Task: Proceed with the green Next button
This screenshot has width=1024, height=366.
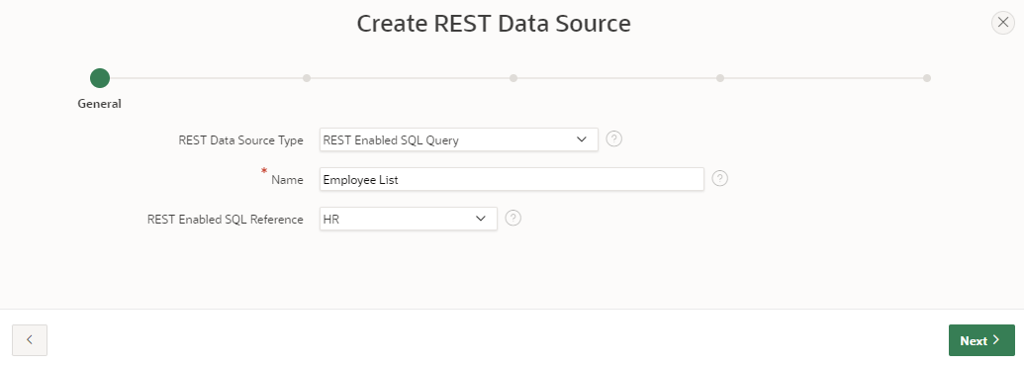Action: [981, 340]
